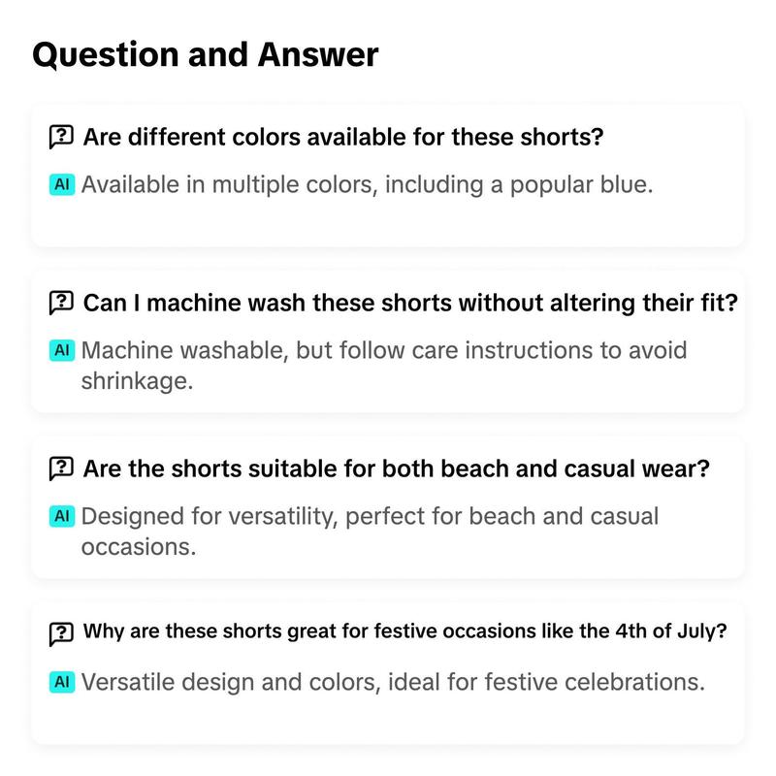Click the word 'occasions.' in third answer
The width and height of the screenshot is (776, 776).
(x=139, y=547)
